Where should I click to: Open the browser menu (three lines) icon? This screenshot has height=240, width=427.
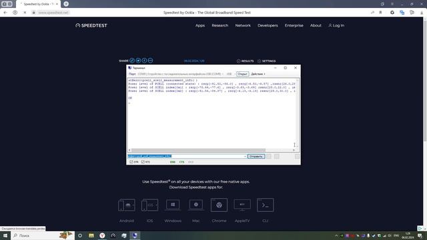392,4
